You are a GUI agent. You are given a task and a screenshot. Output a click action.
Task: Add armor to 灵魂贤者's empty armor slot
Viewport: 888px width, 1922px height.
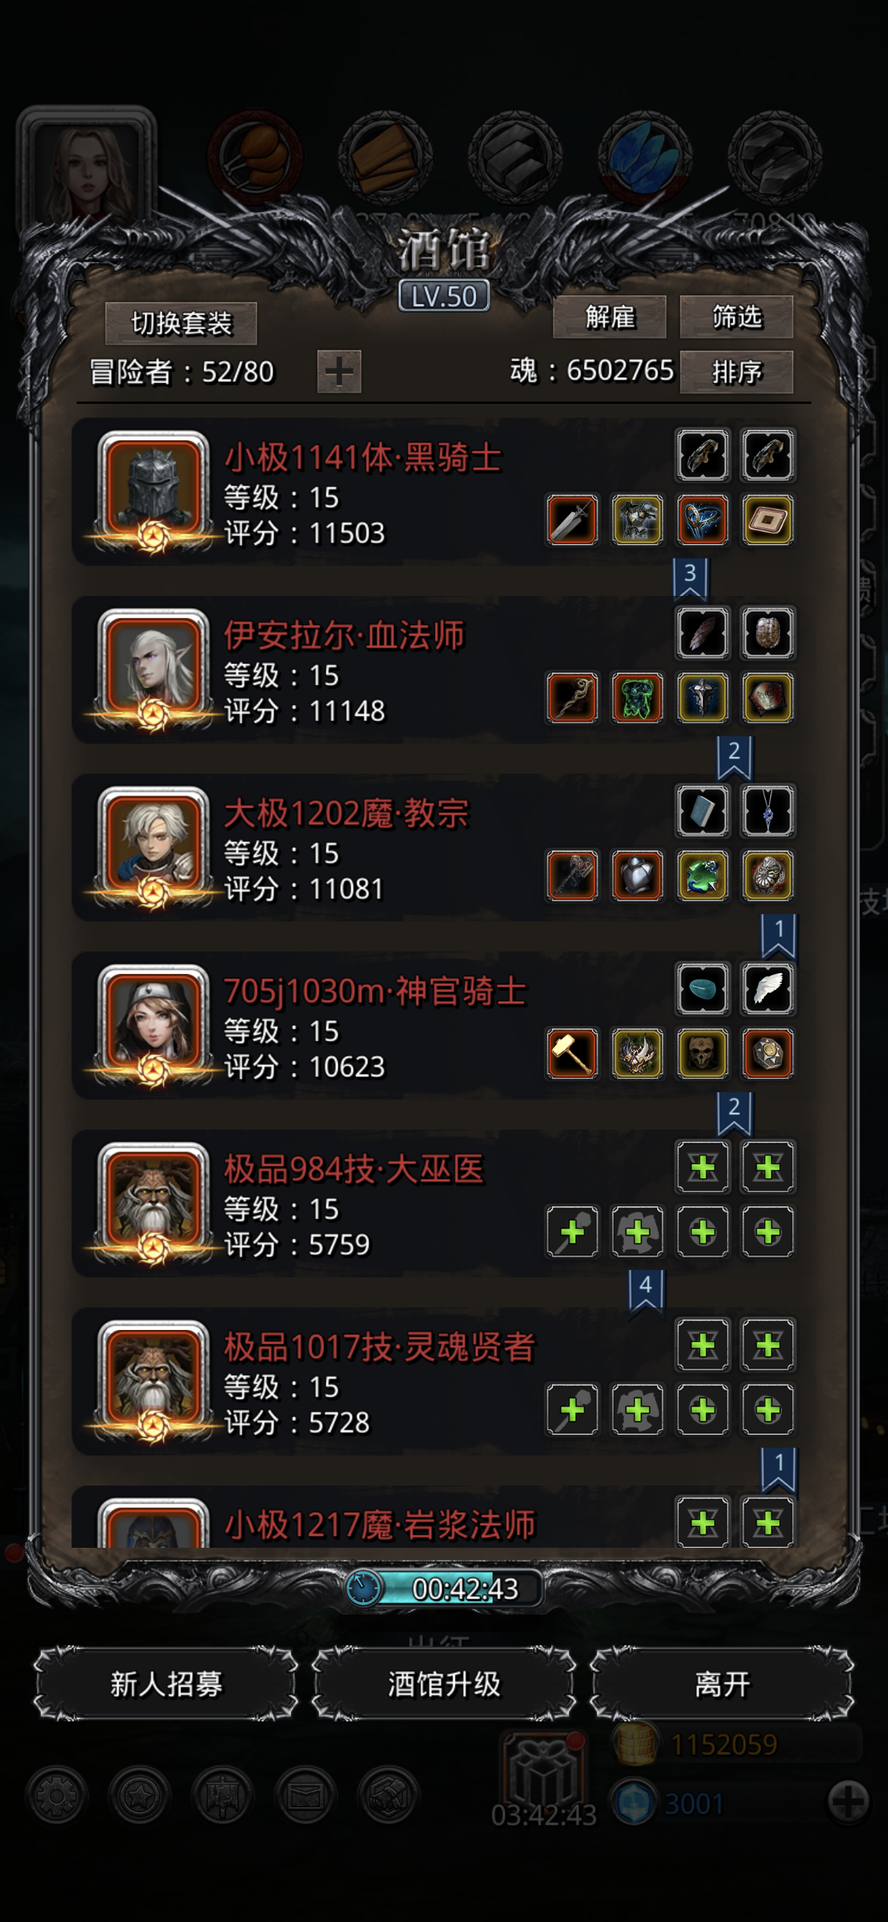tap(638, 1410)
